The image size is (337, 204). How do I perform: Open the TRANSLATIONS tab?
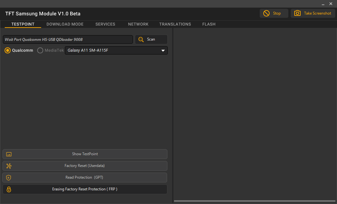pyautogui.click(x=175, y=24)
